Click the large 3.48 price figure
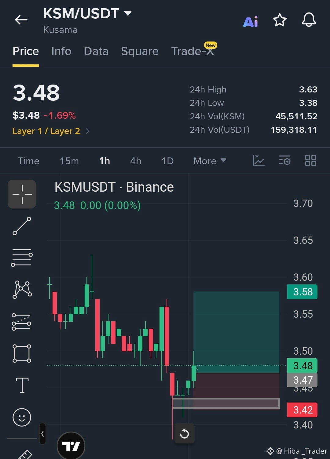This screenshot has height=459, width=330. pos(36,93)
